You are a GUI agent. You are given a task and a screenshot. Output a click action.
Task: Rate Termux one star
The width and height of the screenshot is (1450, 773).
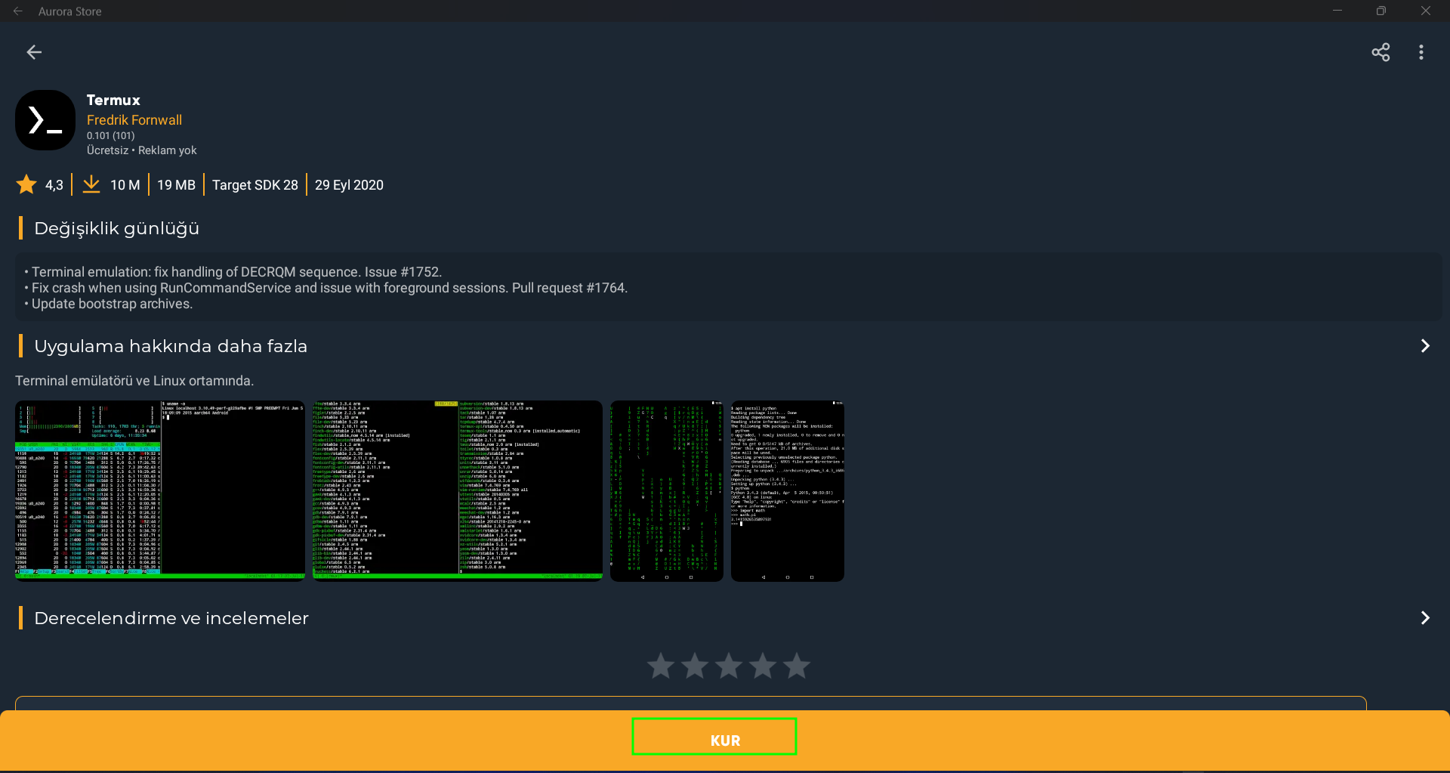point(661,666)
